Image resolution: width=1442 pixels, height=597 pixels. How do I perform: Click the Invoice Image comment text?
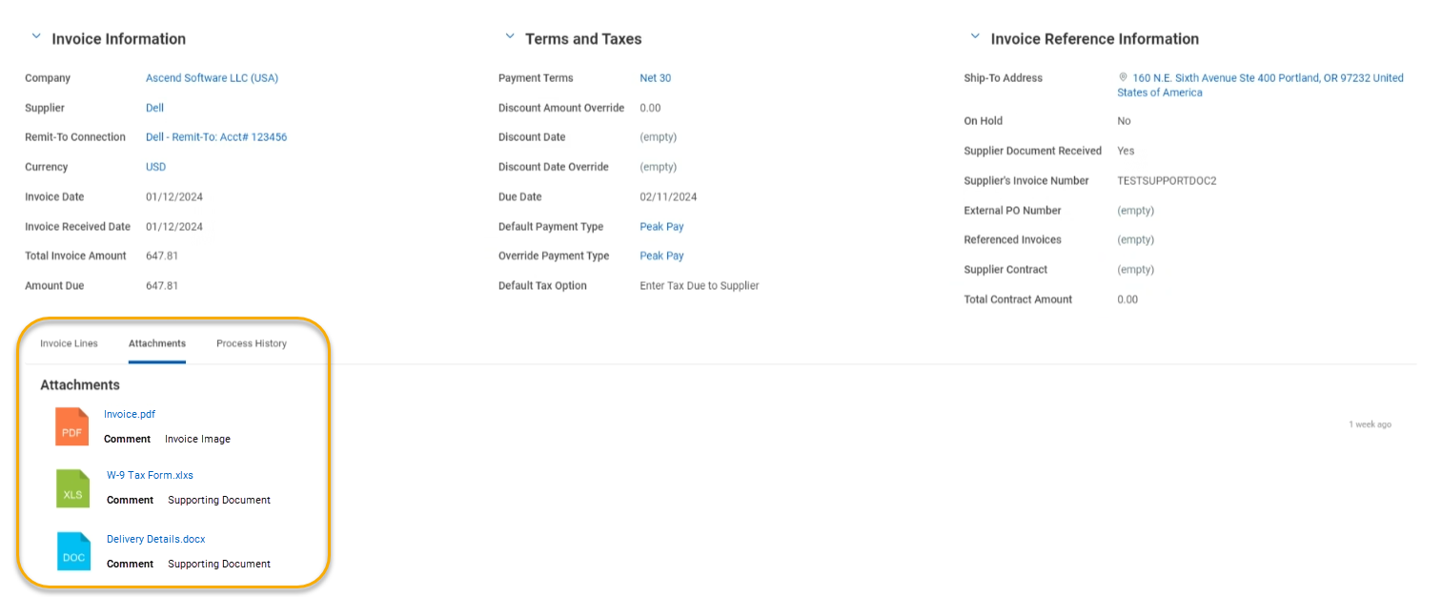[x=197, y=440]
